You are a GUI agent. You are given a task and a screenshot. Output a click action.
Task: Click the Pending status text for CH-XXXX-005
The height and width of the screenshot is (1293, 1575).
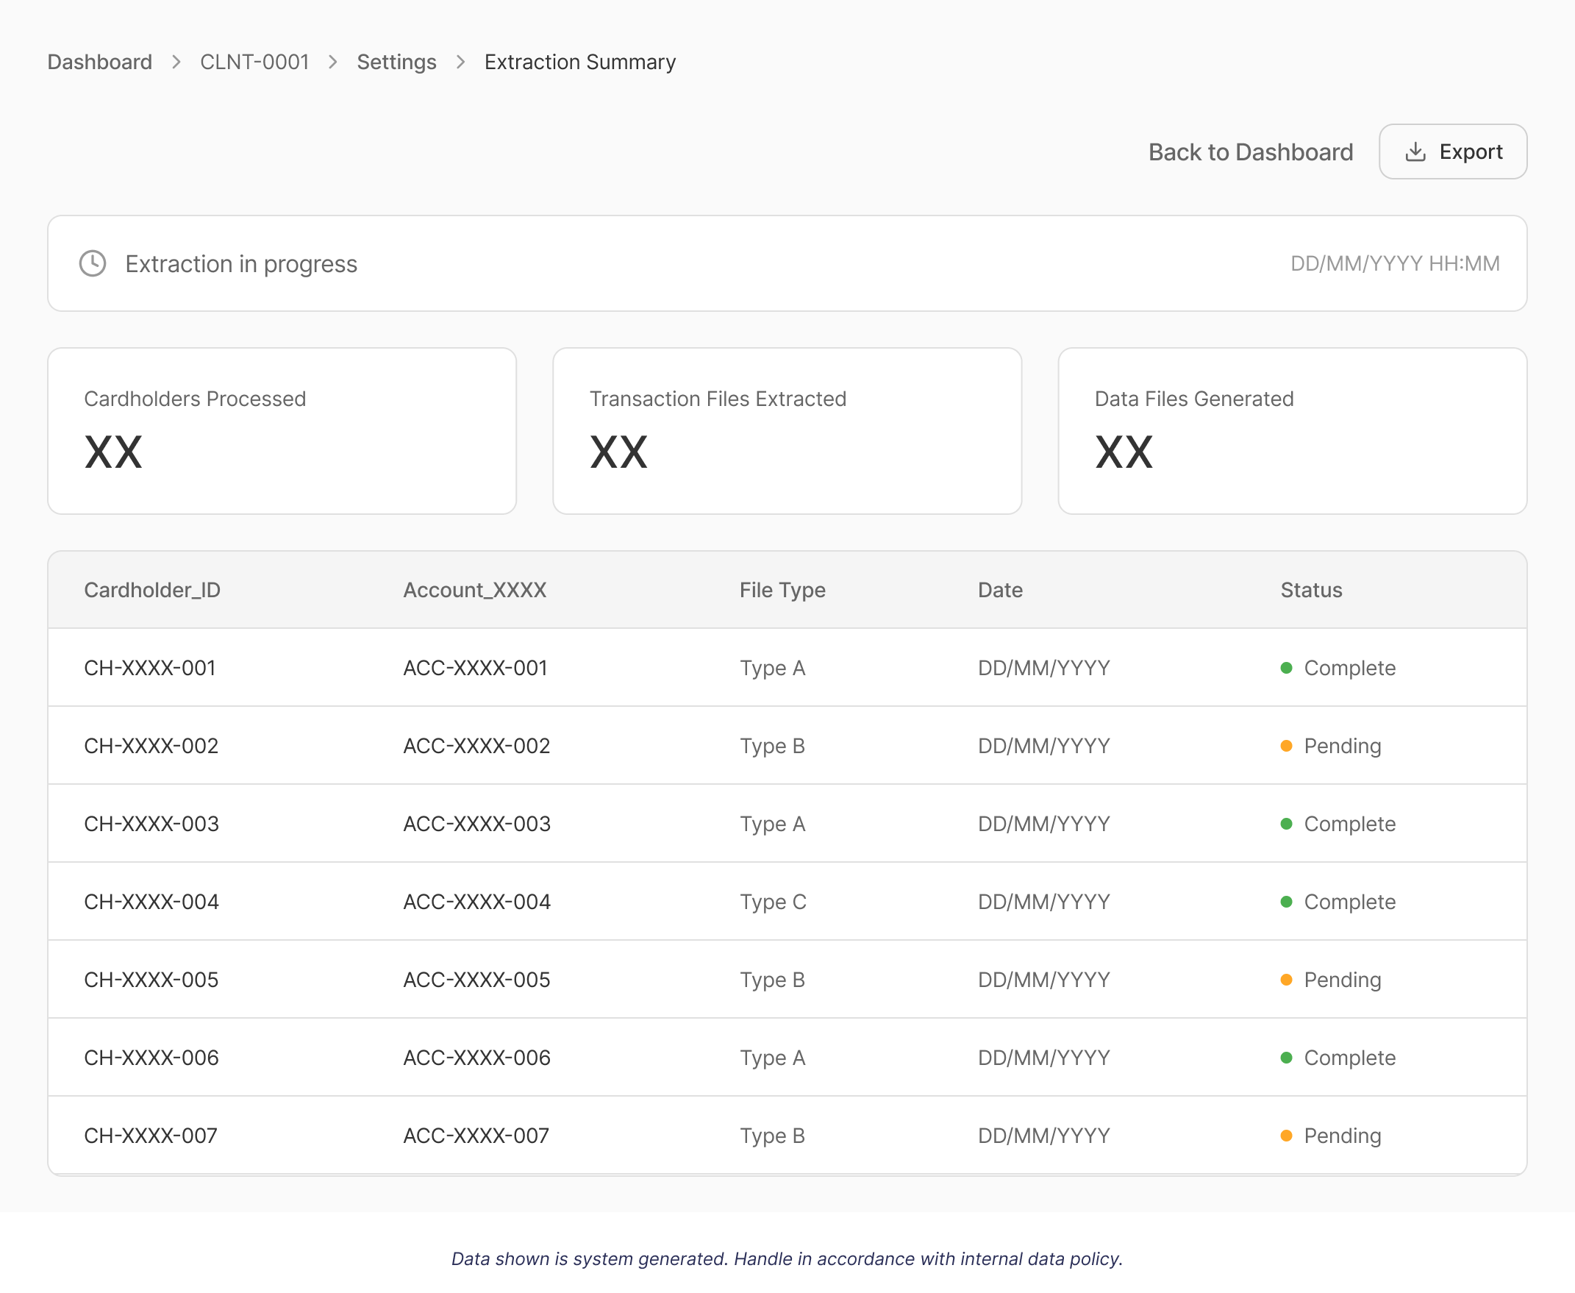pos(1342,980)
